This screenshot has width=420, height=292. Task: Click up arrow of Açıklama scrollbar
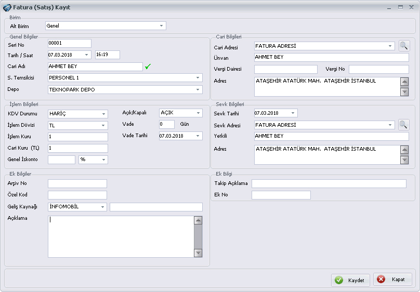198,220
